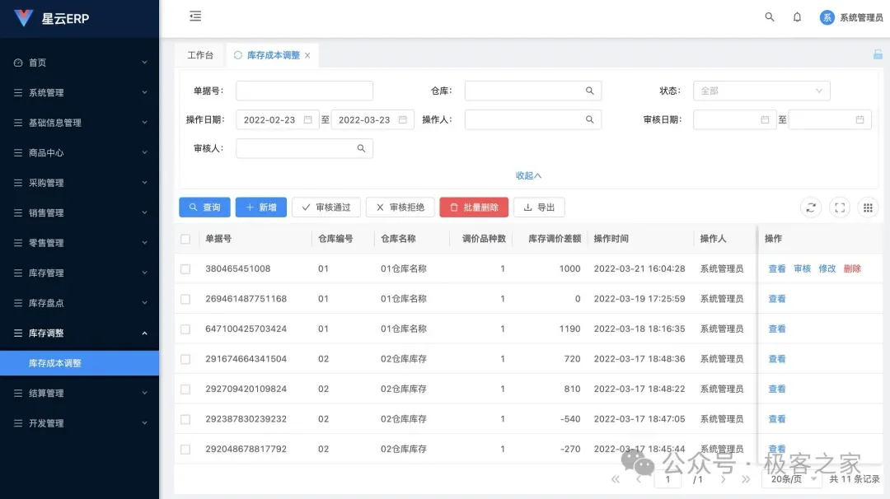Open the column settings grid icon
The image size is (890, 499).
coord(868,208)
